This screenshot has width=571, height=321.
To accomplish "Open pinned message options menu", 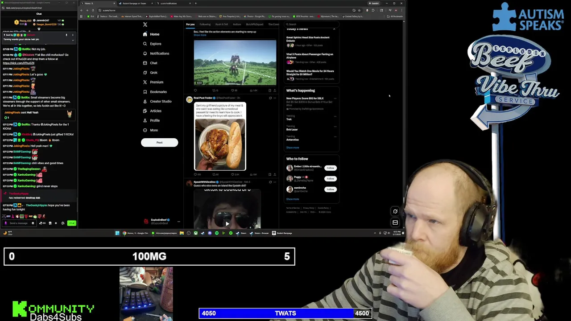I will (x=73, y=35).
